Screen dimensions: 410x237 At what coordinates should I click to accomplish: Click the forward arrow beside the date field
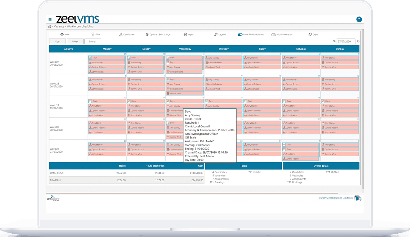[358, 41]
